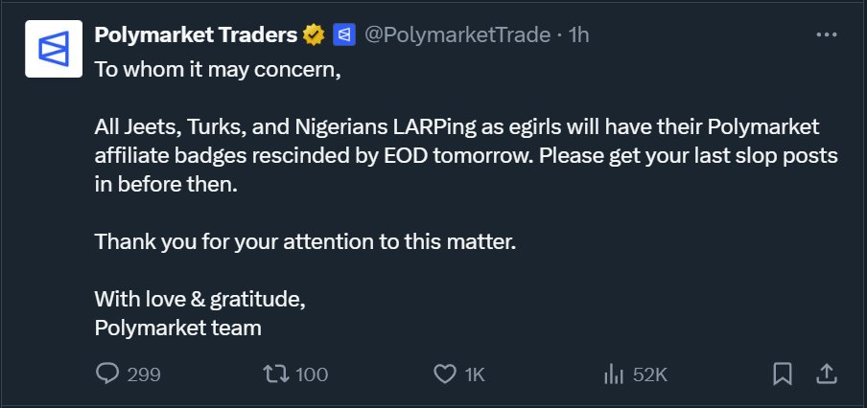Click the 100 reposts count
Viewport: 867px width, 408px height.
click(312, 374)
